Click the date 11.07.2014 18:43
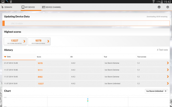Viewport: 172px width, 107px height. tap(11, 77)
